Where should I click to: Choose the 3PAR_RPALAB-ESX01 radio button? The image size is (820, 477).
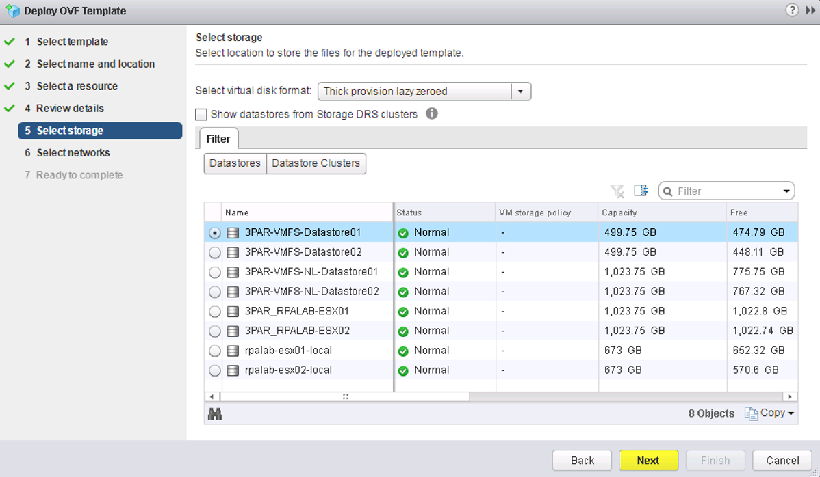[215, 312]
